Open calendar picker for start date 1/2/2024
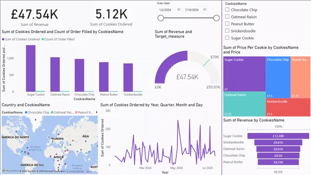The height and width of the screenshot is (175, 311). point(179,10)
